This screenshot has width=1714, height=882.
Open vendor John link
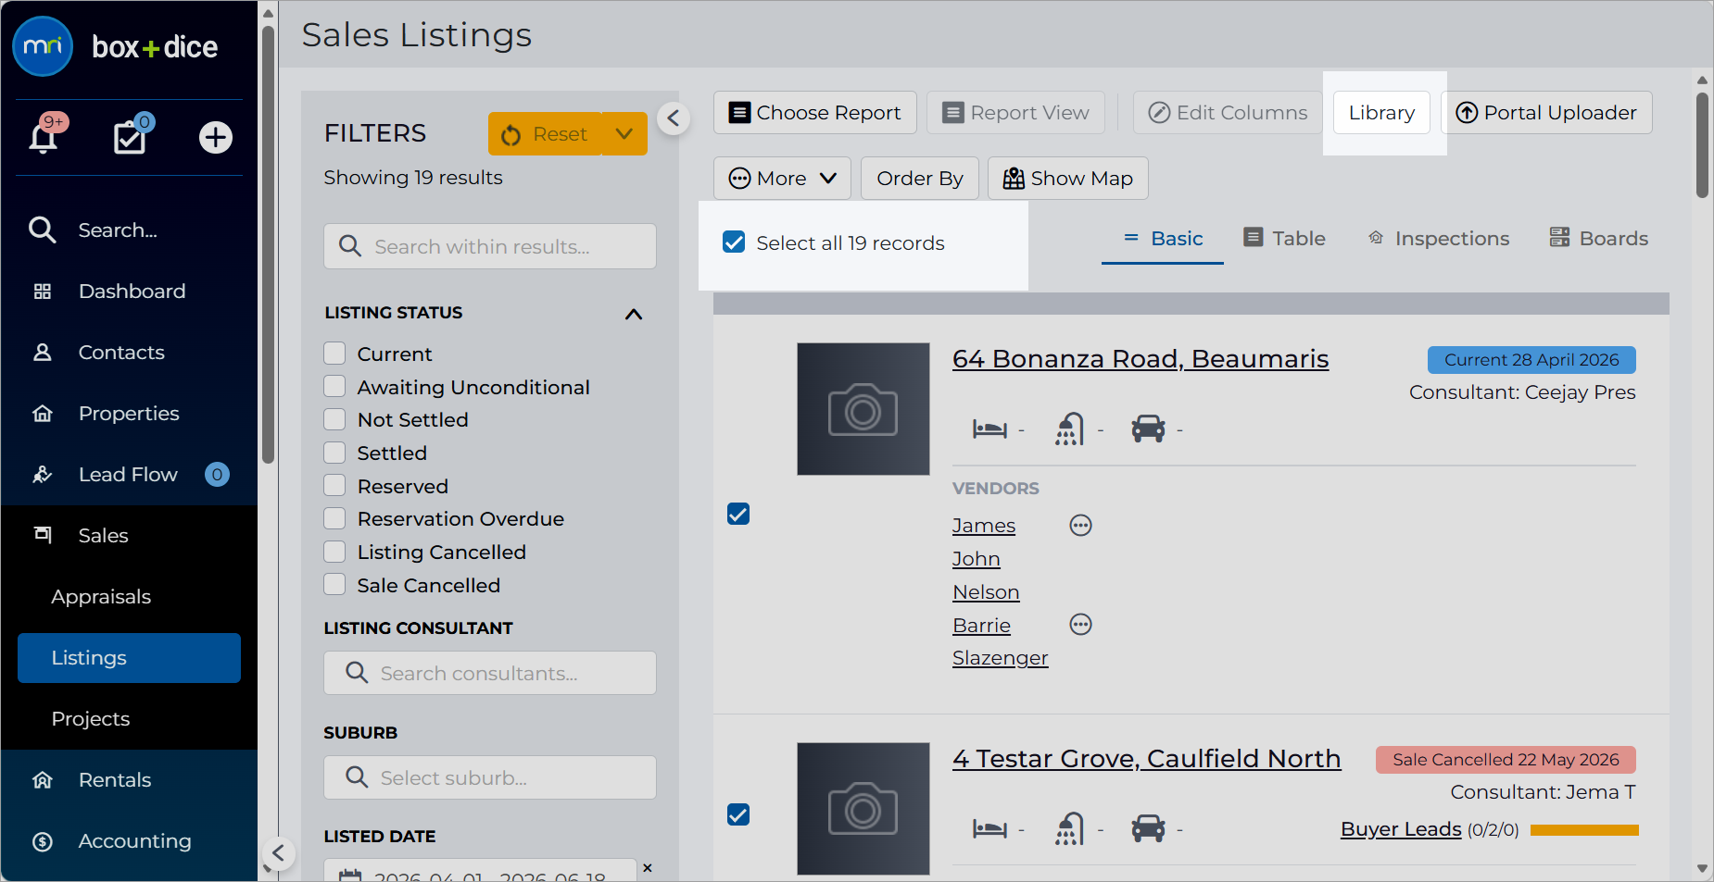[x=977, y=559]
